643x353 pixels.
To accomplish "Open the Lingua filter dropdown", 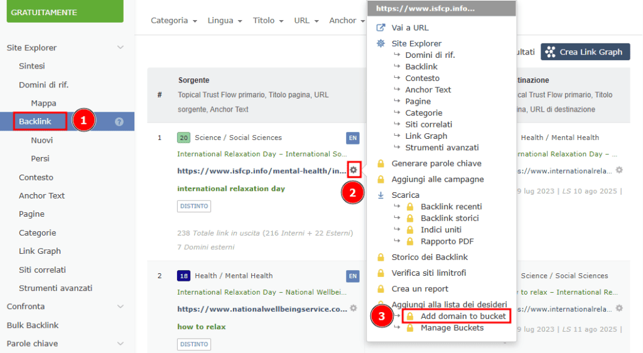I will [x=225, y=21].
